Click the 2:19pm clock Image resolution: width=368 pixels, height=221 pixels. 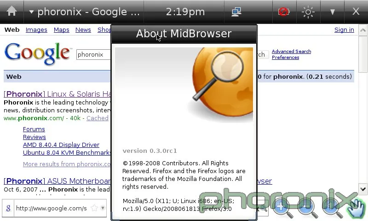(x=185, y=12)
